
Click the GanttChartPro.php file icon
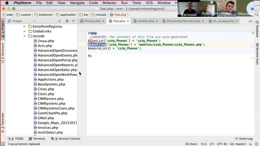[x=35, y=113]
